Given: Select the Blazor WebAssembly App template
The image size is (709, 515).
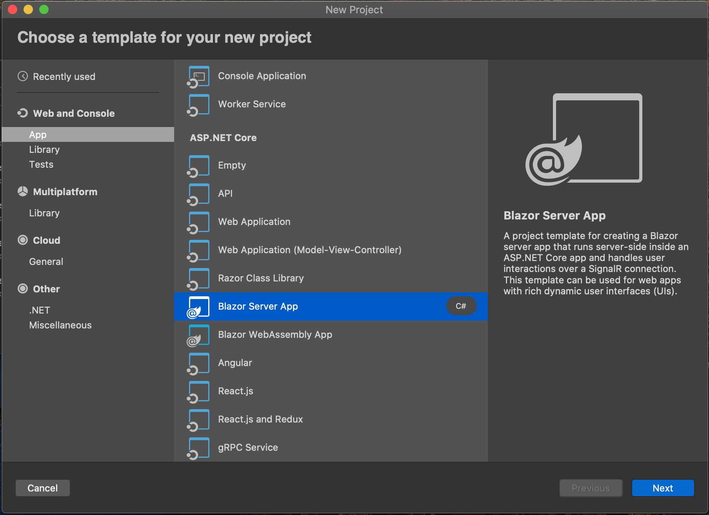Looking at the screenshot, I should click(331, 335).
